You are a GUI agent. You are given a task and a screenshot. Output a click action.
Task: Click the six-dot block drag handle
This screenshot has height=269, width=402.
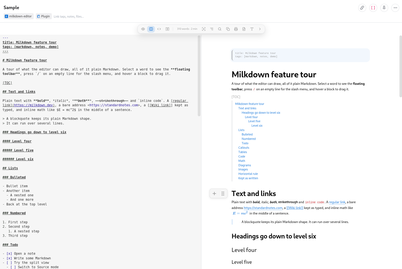[x=223, y=194]
